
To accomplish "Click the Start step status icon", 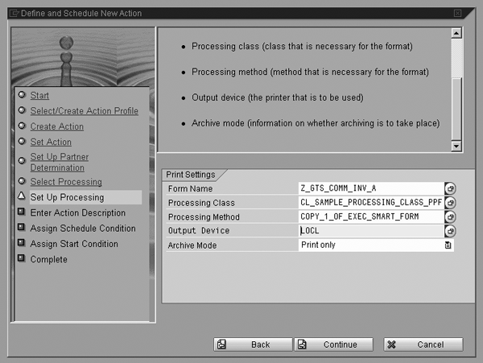I will 21,96.
